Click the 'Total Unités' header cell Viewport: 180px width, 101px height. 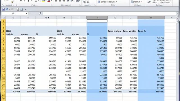[x=115, y=31]
